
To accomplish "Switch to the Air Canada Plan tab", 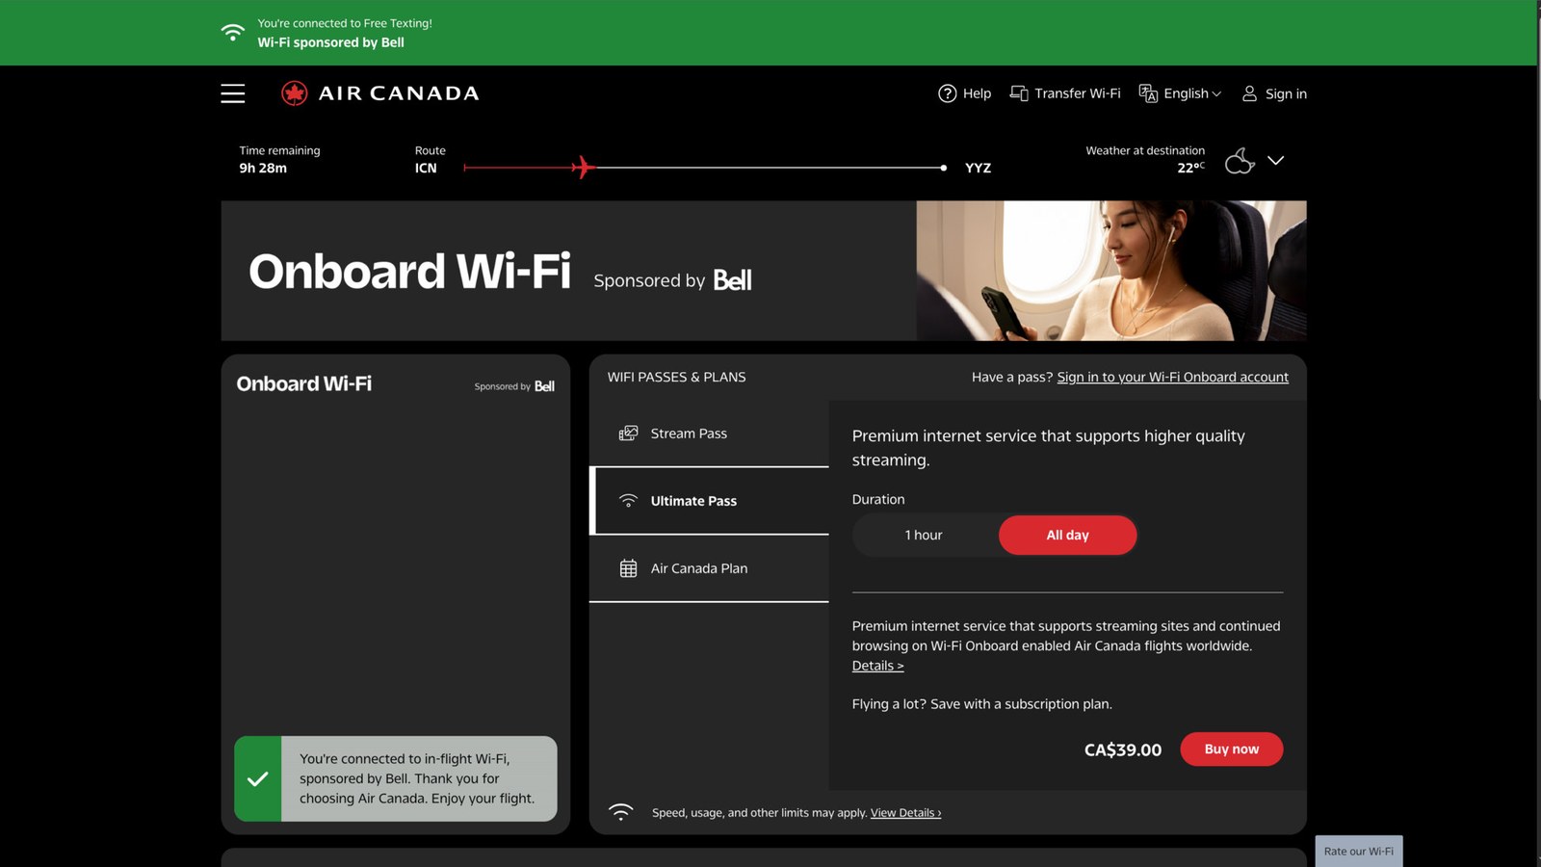I will pos(709,568).
